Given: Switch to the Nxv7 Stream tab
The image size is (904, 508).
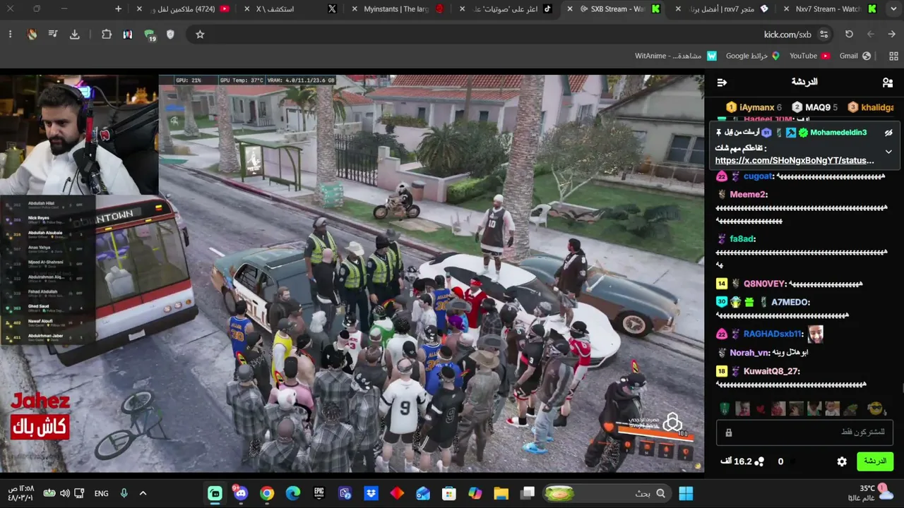Looking at the screenshot, I should 831,9.
